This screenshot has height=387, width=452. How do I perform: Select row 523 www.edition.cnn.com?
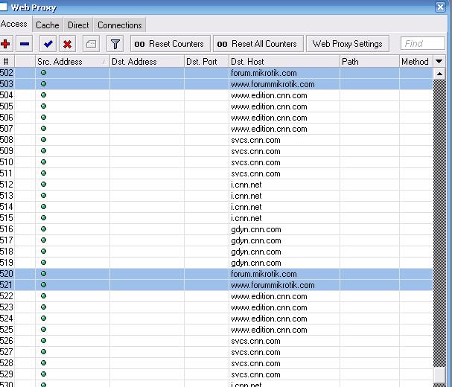pyautogui.click(x=216, y=307)
